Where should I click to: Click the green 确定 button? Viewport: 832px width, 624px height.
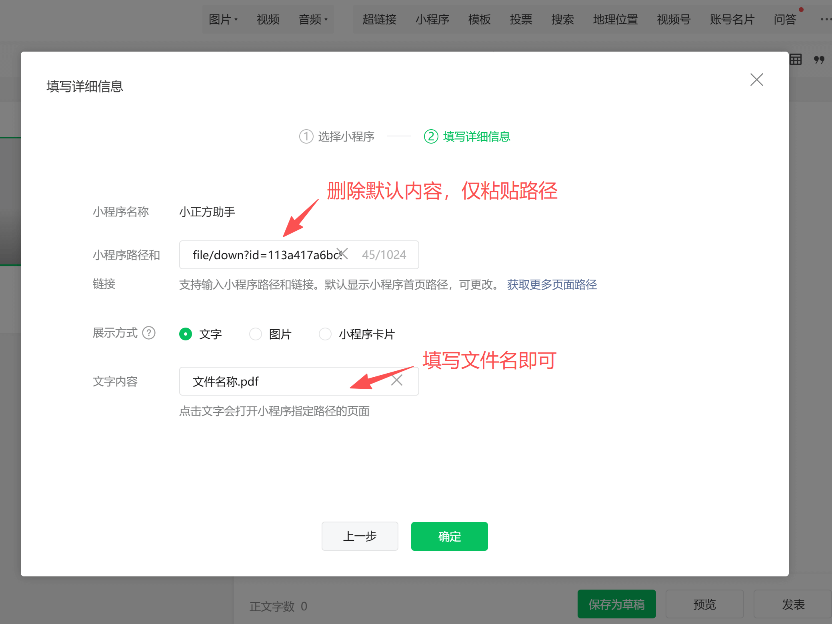(449, 536)
